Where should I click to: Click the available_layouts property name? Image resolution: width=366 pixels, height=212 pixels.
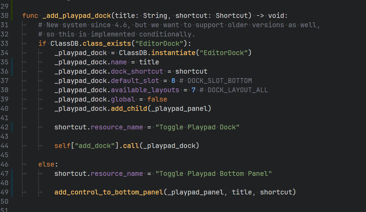pos(145,90)
